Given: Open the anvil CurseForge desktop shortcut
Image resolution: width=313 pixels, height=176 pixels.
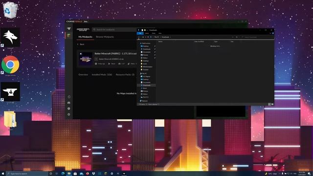Looking at the screenshot, I should pyautogui.click(x=10, y=92).
